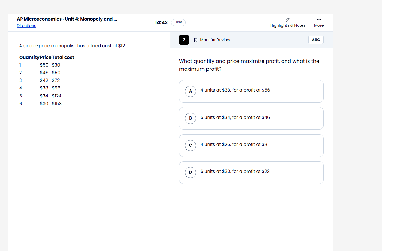Select answer choice A circle

point(190,91)
